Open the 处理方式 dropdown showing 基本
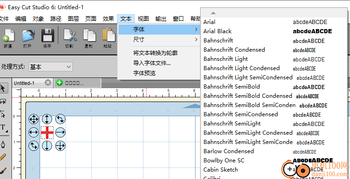Viewport: 350px width, 179px height. [x=50, y=67]
